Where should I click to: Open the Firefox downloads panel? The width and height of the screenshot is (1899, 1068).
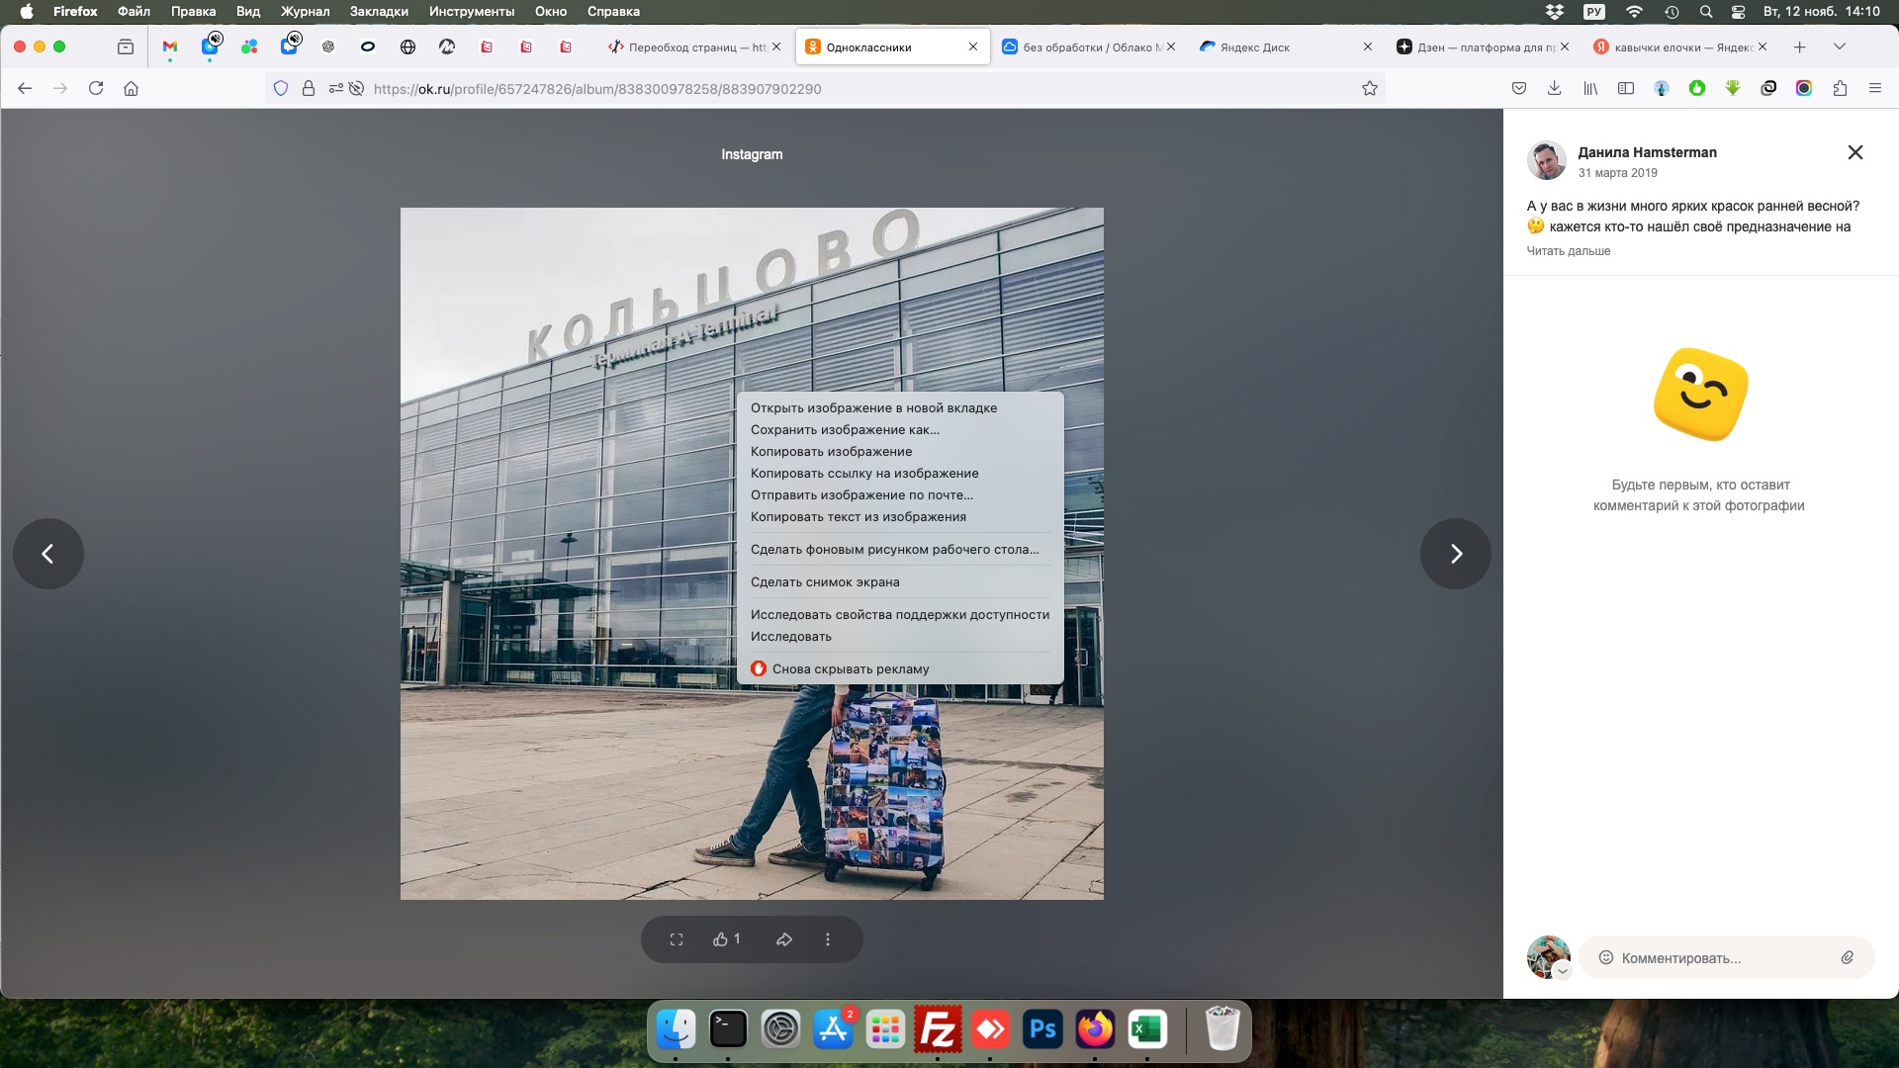[1555, 88]
